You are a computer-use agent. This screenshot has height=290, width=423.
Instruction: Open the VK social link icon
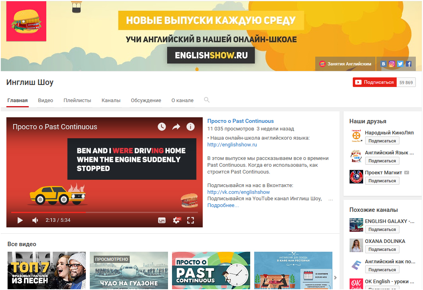click(x=383, y=64)
